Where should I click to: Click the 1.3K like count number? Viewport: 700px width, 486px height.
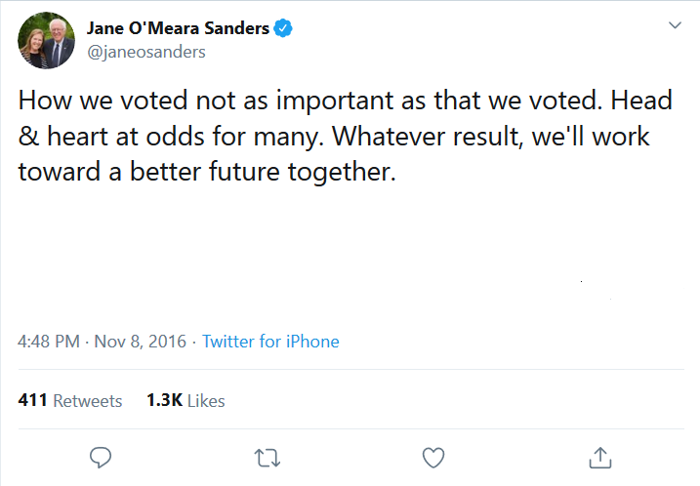coord(163,401)
